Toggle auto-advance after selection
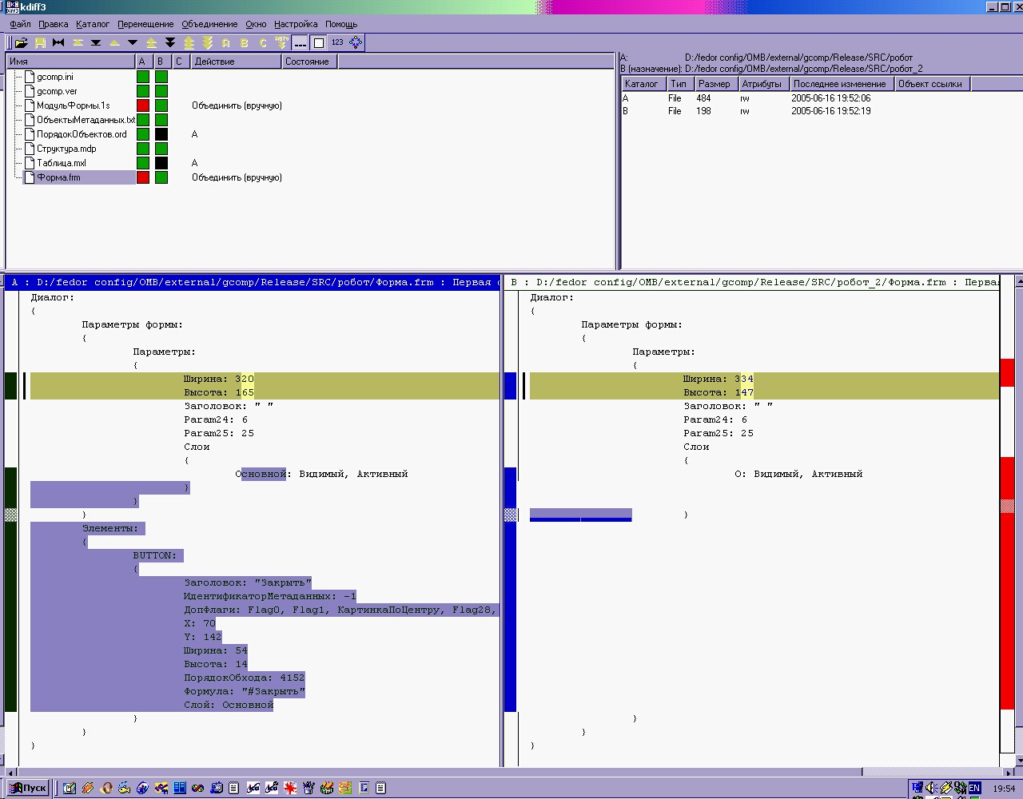1023x799 pixels. point(281,42)
